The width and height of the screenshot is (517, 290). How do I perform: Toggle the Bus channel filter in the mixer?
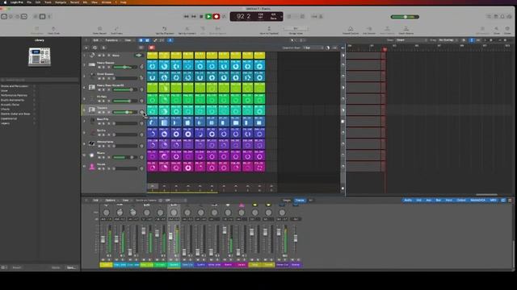pyautogui.click(x=438, y=200)
